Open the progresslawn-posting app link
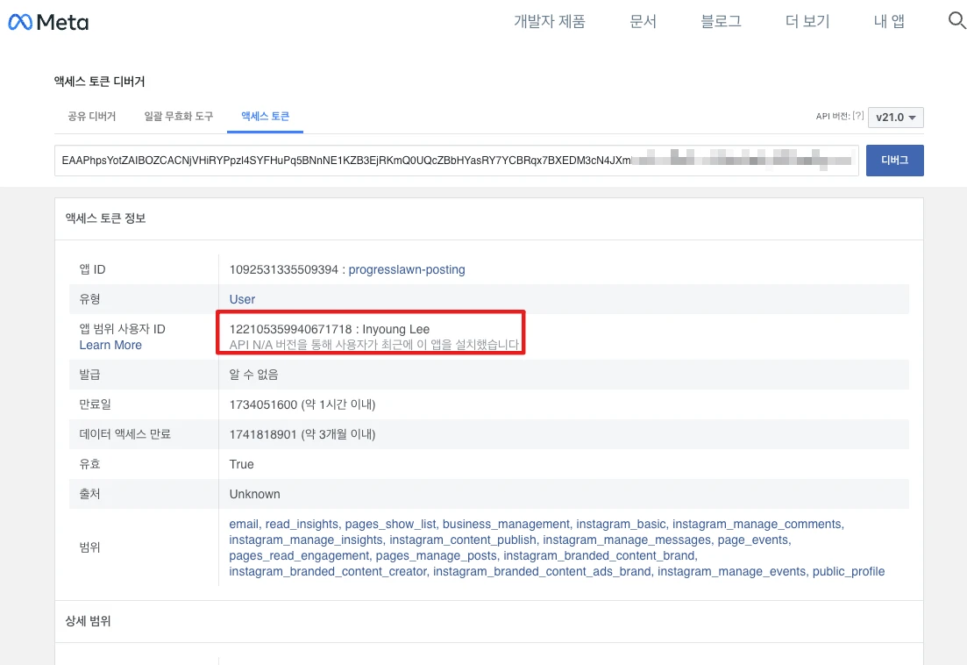 (407, 269)
